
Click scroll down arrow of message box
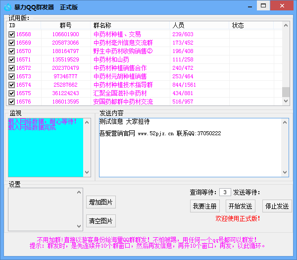tap(285, 173)
